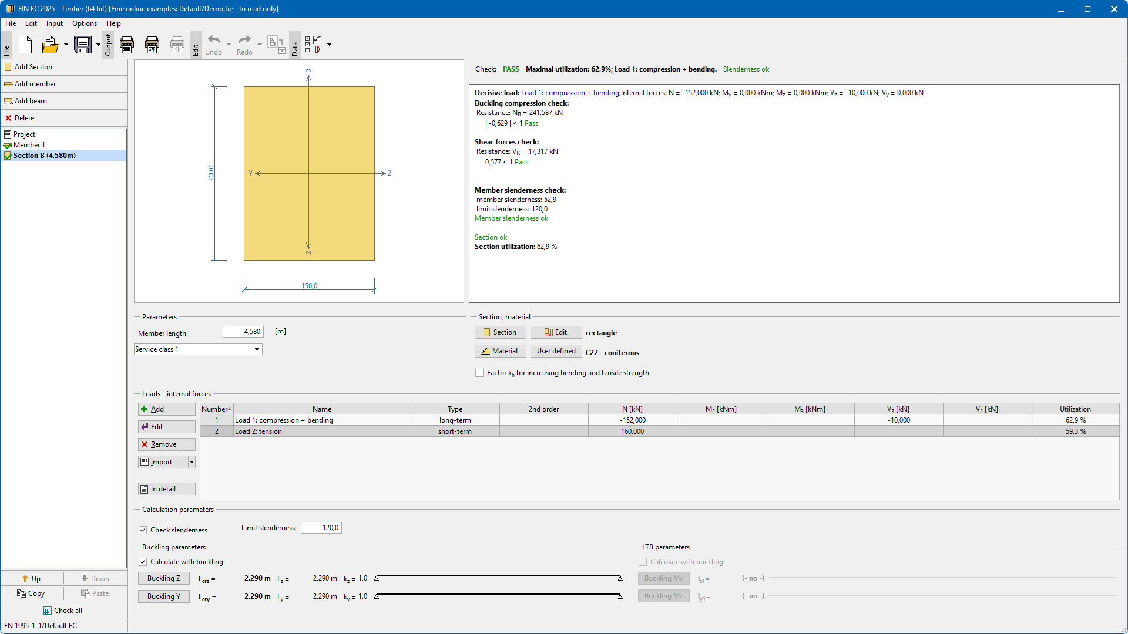This screenshot has height=634, width=1128.
Task: Open Load 1: compression + bending link
Action: (x=570, y=93)
